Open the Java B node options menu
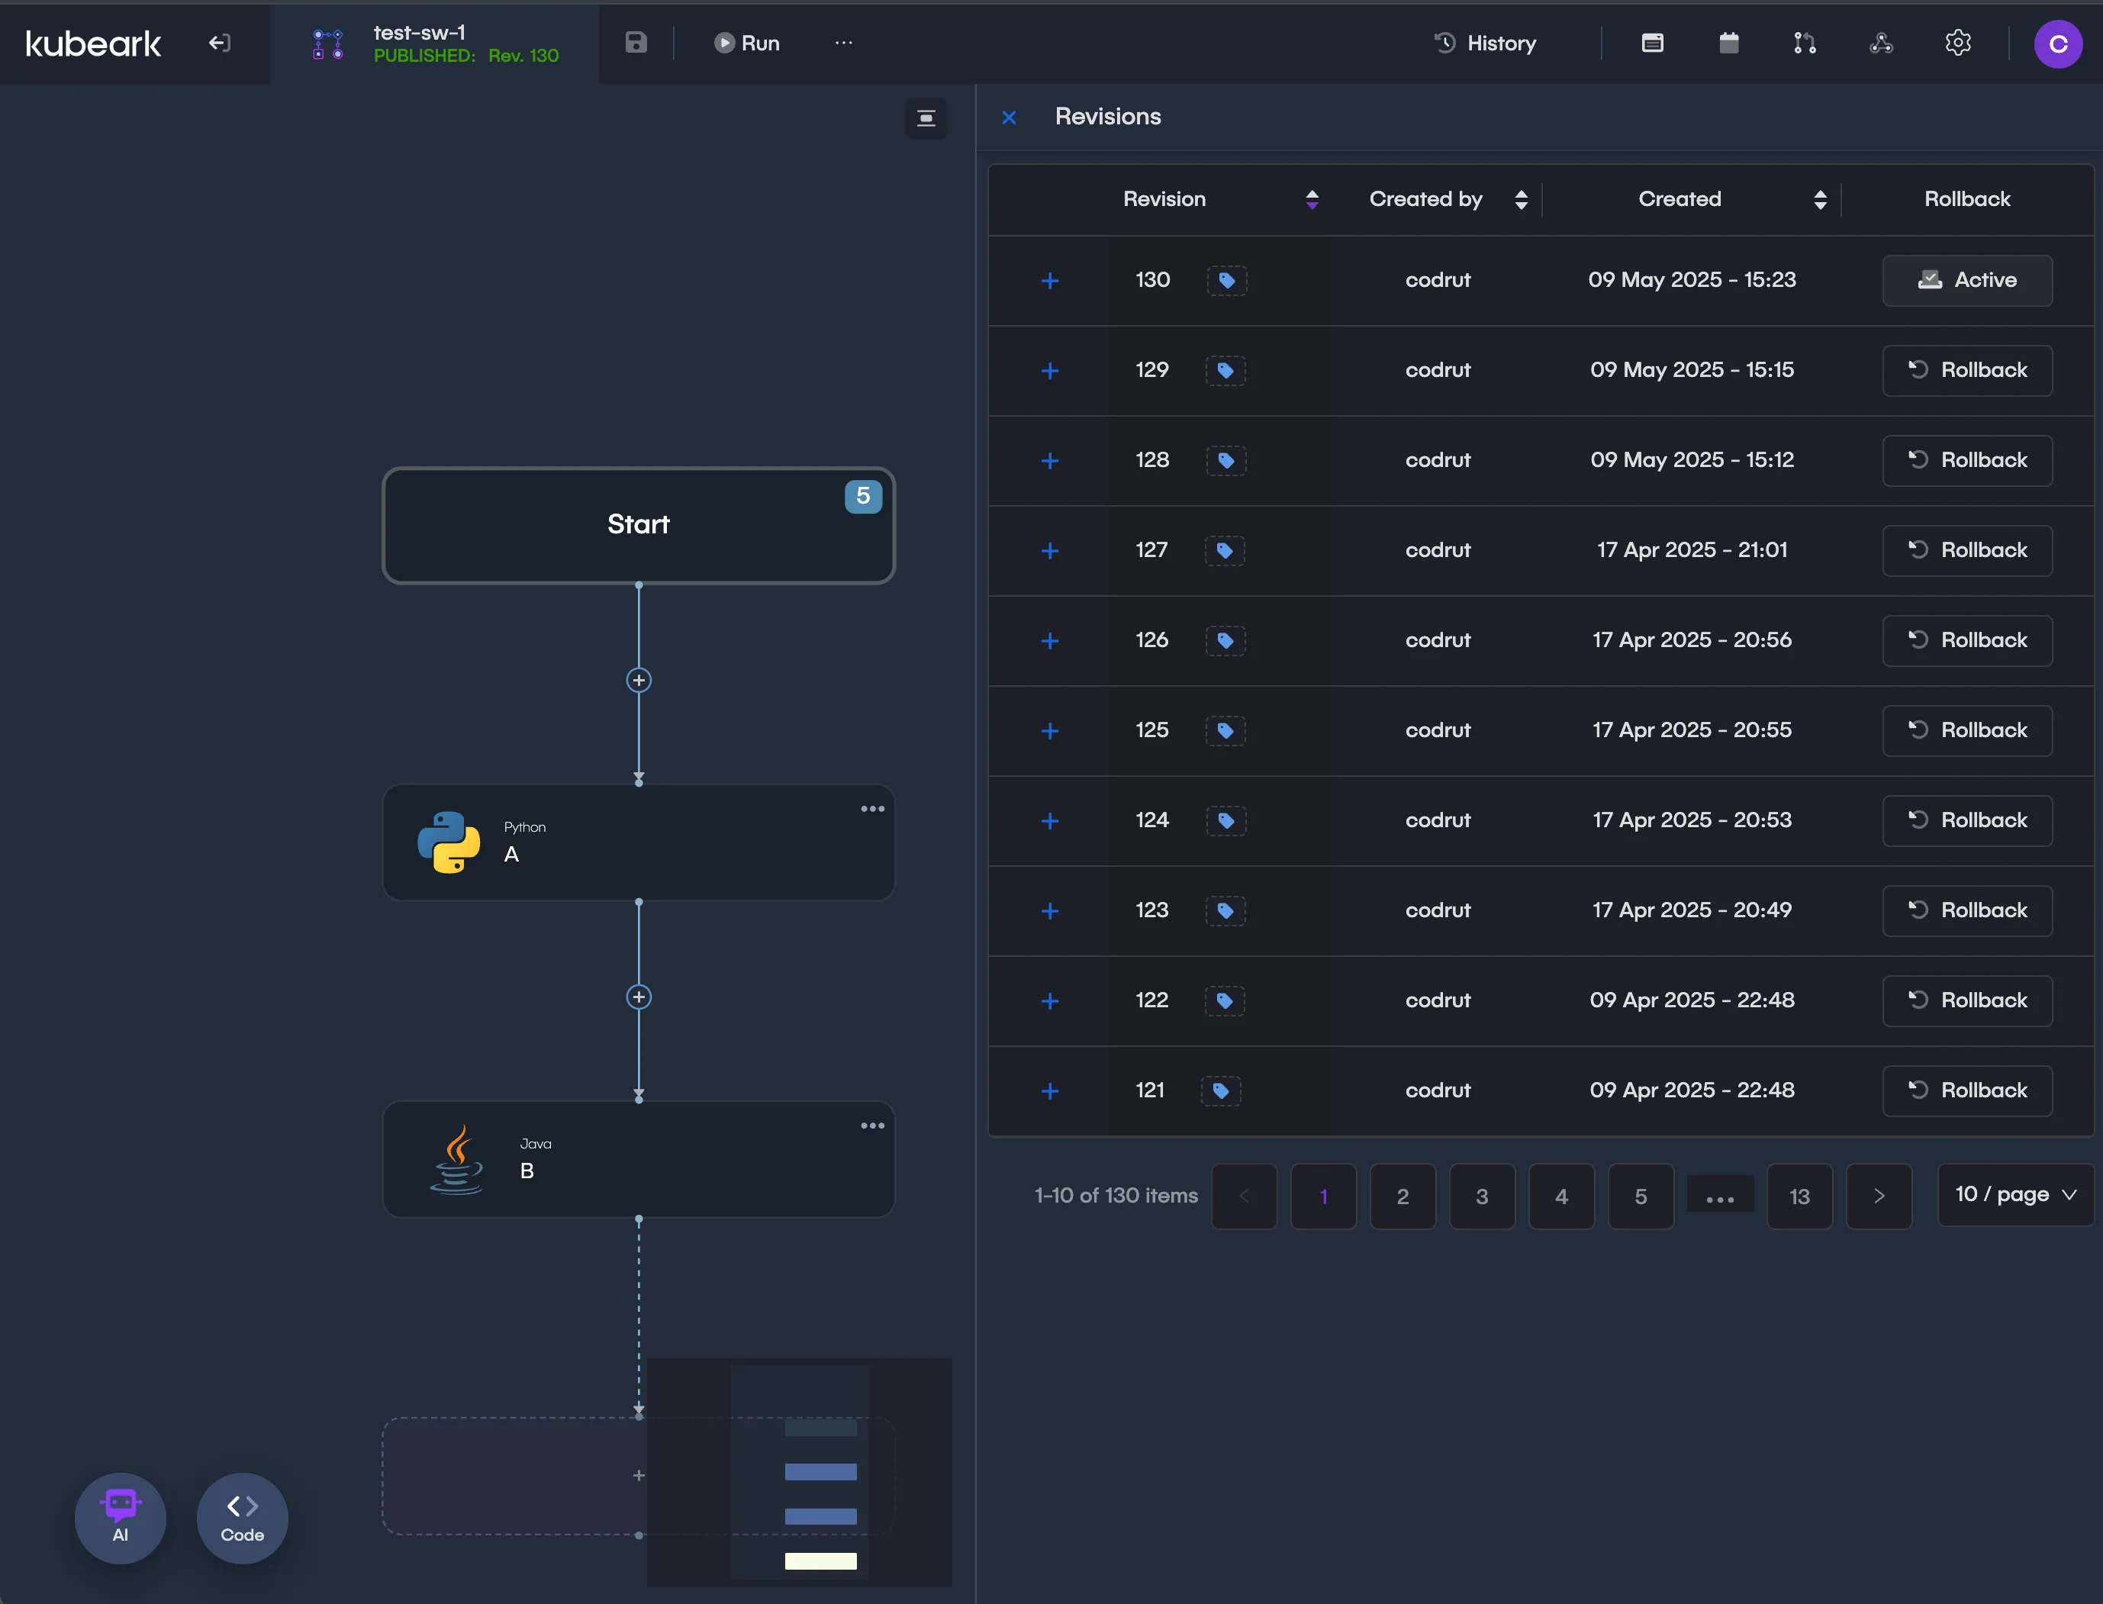The height and width of the screenshot is (1604, 2103). pyautogui.click(x=872, y=1126)
